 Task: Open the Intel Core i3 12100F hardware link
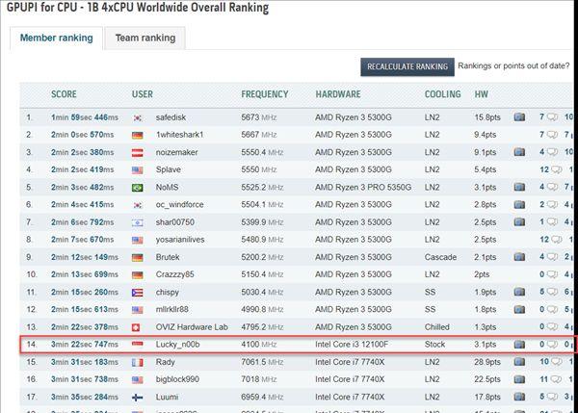[x=352, y=345]
